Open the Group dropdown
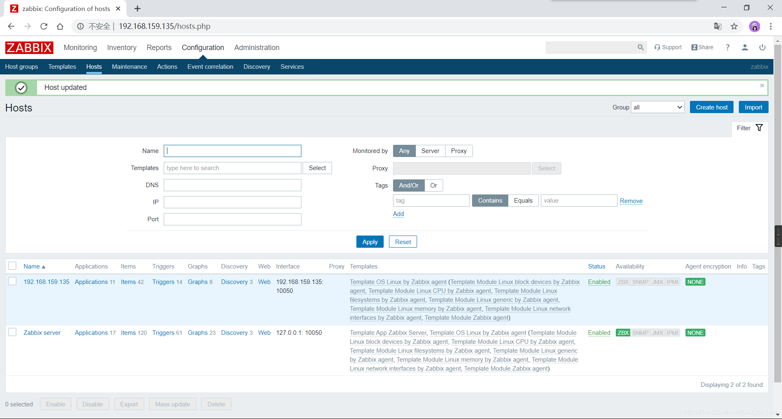This screenshot has height=419, width=782. click(x=657, y=107)
